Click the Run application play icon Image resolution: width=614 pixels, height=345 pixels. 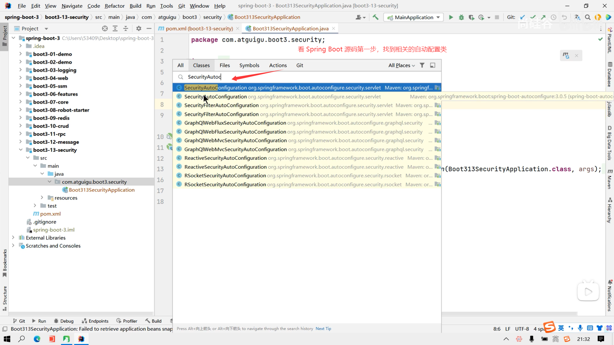click(x=451, y=17)
